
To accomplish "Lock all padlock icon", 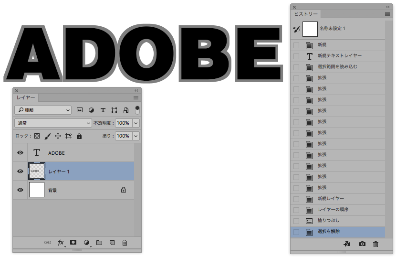I will point(79,136).
